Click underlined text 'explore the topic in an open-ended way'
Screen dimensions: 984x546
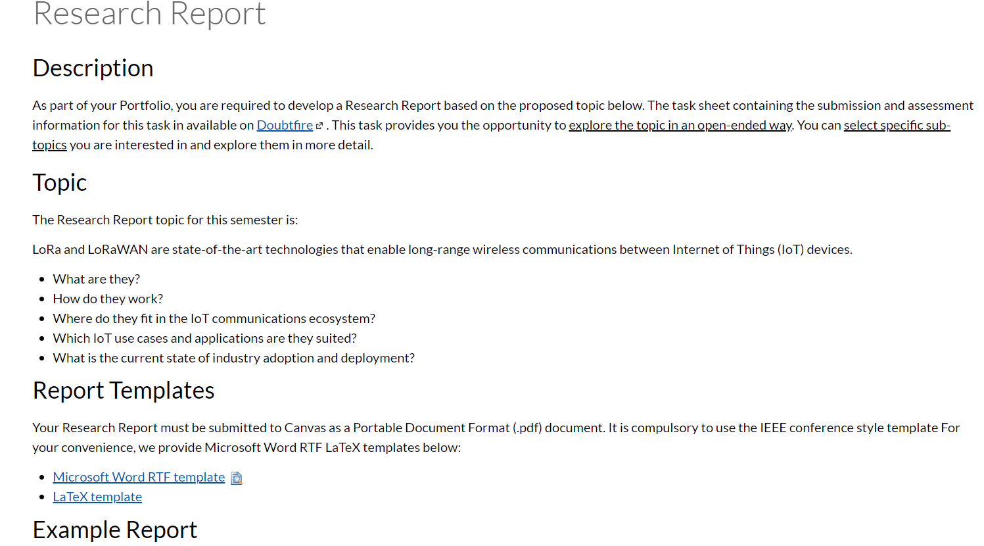pyautogui.click(x=680, y=125)
